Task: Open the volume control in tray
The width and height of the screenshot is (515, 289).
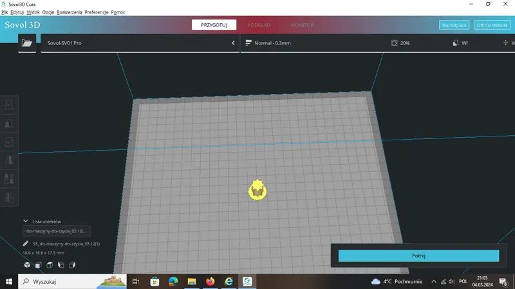Action: (x=452, y=281)
